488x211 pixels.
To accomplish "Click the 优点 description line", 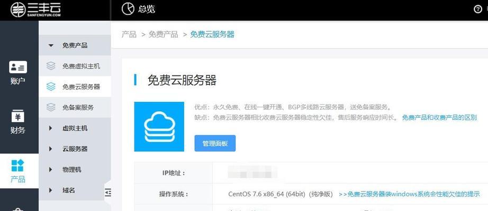I will (x=293, y=108).
